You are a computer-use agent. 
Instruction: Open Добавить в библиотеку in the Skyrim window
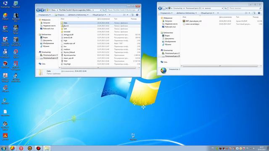point(78,15)
